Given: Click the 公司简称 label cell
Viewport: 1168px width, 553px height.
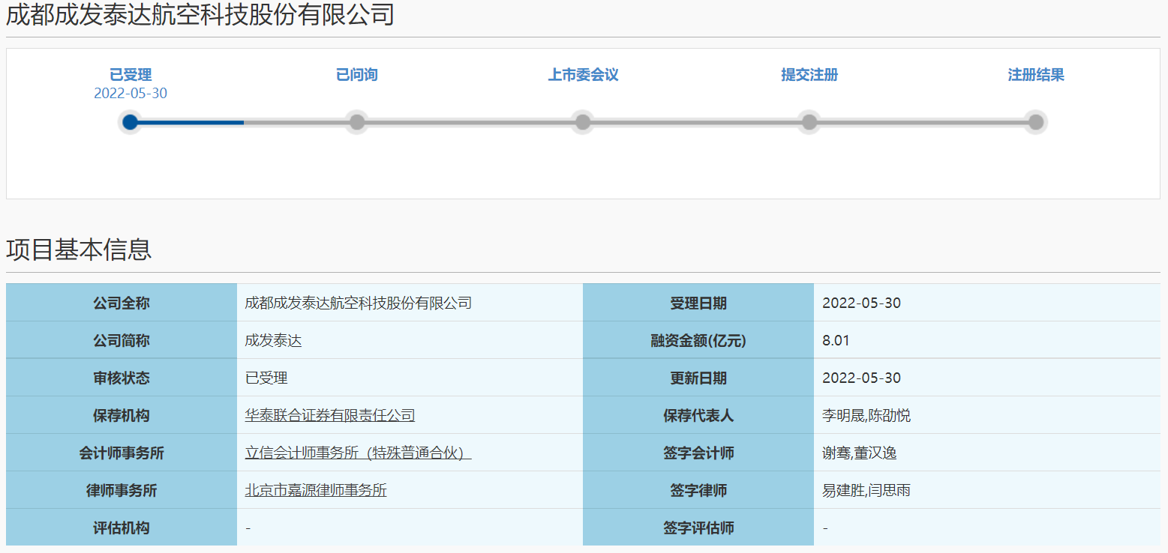Looking at the screenshot, I should point(122,340).
